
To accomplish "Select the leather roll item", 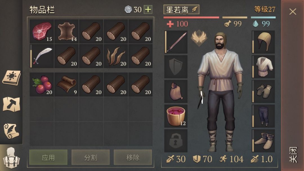I will tap(66, 85).
